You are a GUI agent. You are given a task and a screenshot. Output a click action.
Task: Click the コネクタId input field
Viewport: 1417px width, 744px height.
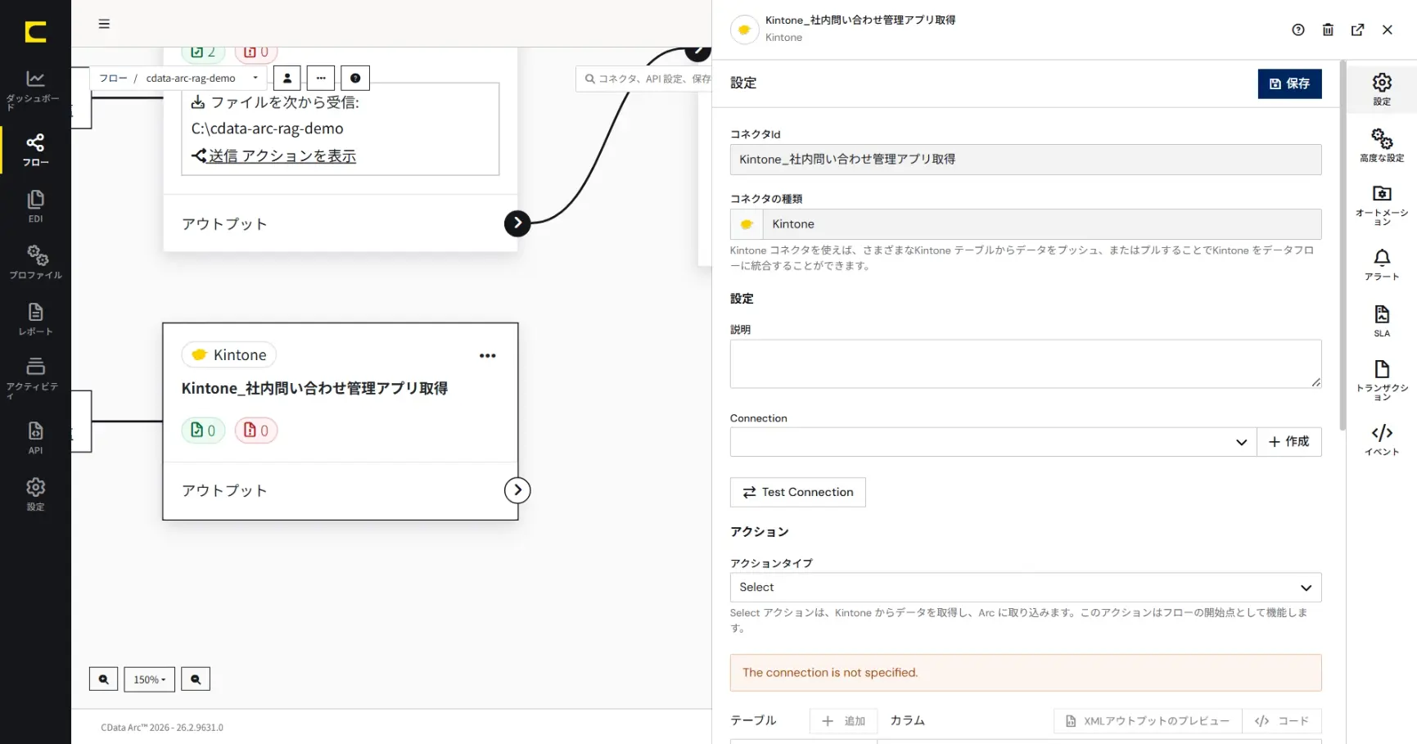coord(1026,160)
